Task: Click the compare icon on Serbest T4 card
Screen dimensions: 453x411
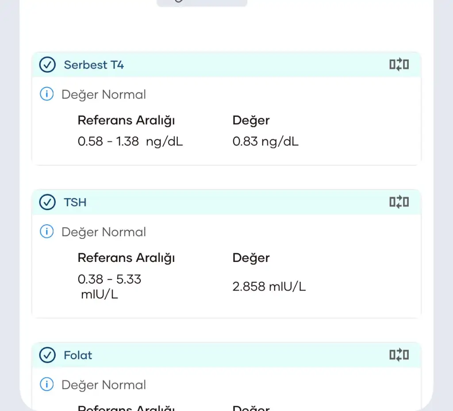Action: point(399,65)
